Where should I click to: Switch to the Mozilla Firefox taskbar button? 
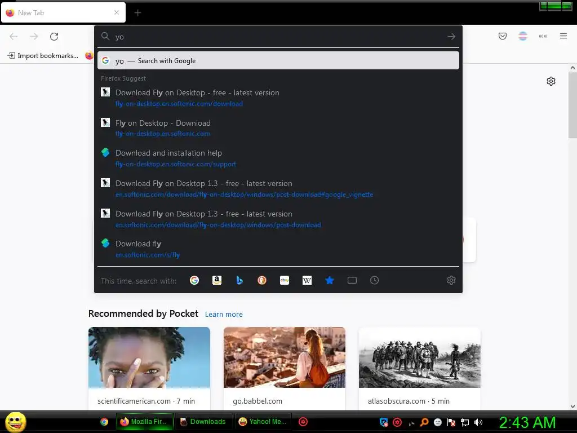click(145, 422)
